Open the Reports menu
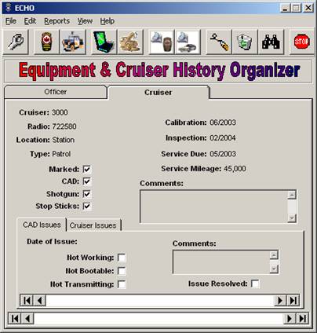Image resolution: width=317 pixels, height=333 pixels. (x=56, y=21)
